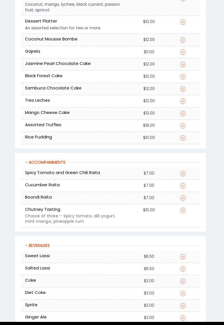Click the $18.00 Assorted Truffles price

(149, 125)
